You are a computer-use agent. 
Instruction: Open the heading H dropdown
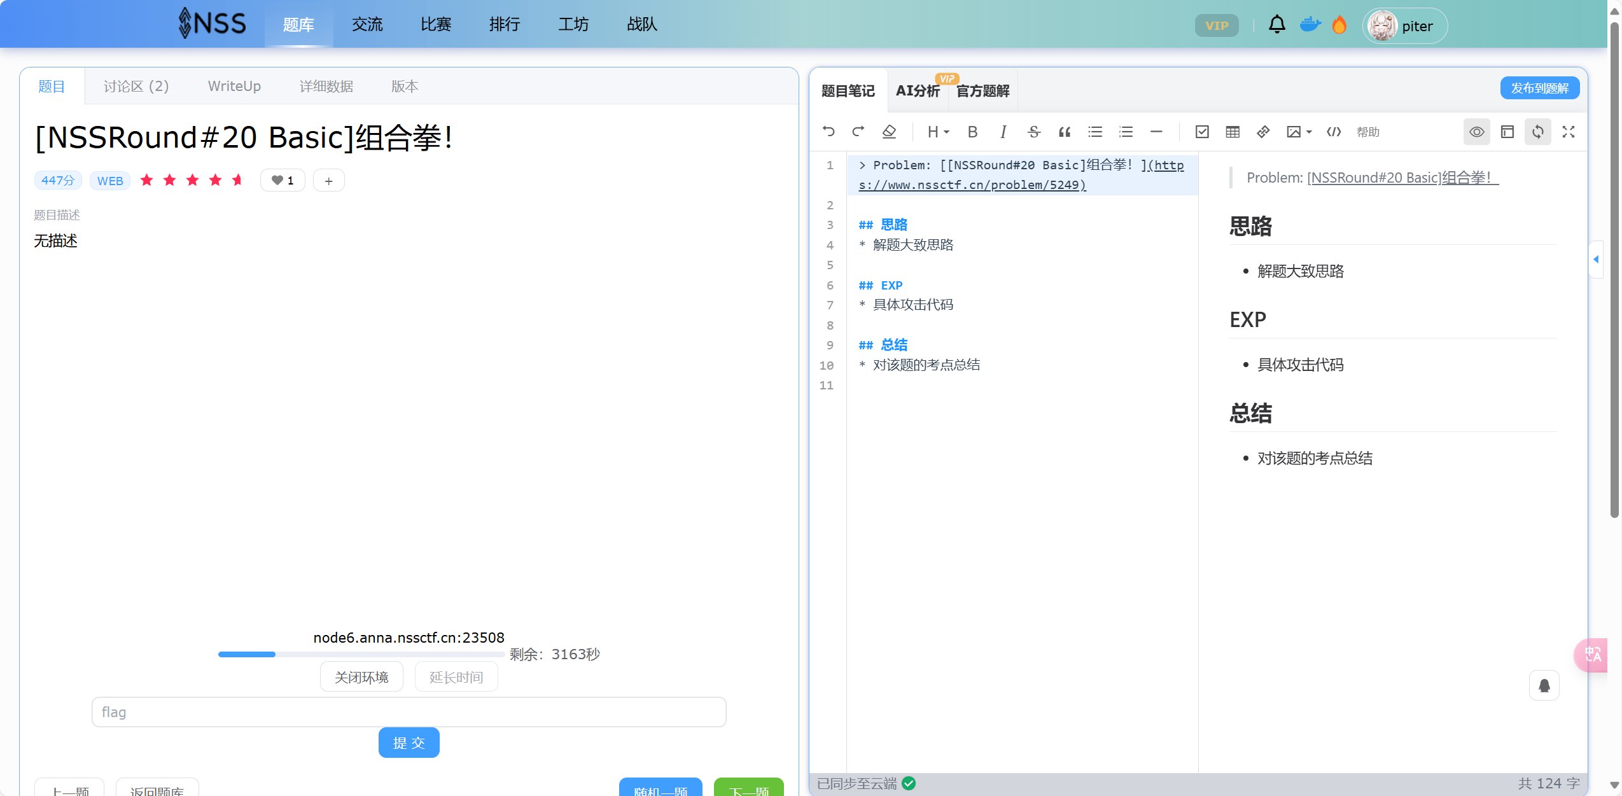click(x=938, y=132)
